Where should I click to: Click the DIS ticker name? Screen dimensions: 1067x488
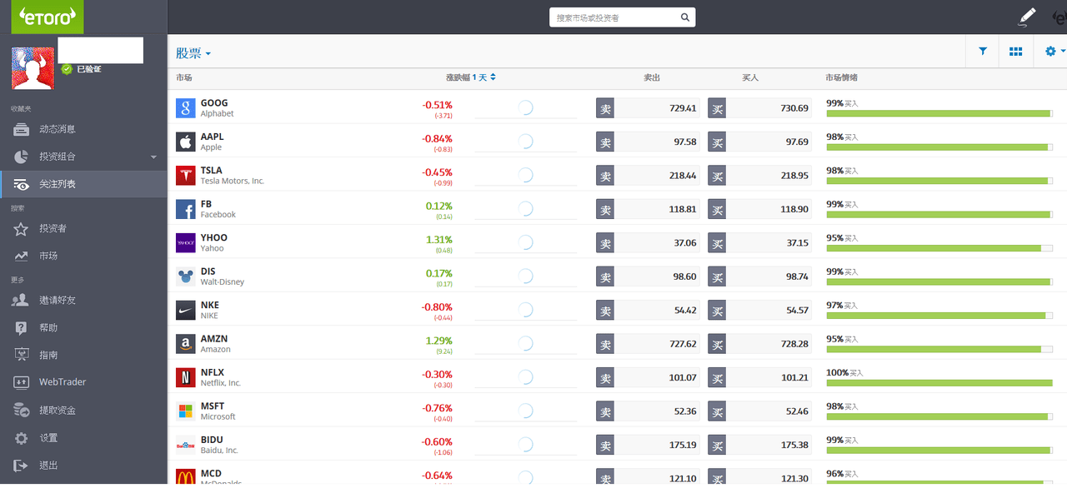click(x=208, y=271)
